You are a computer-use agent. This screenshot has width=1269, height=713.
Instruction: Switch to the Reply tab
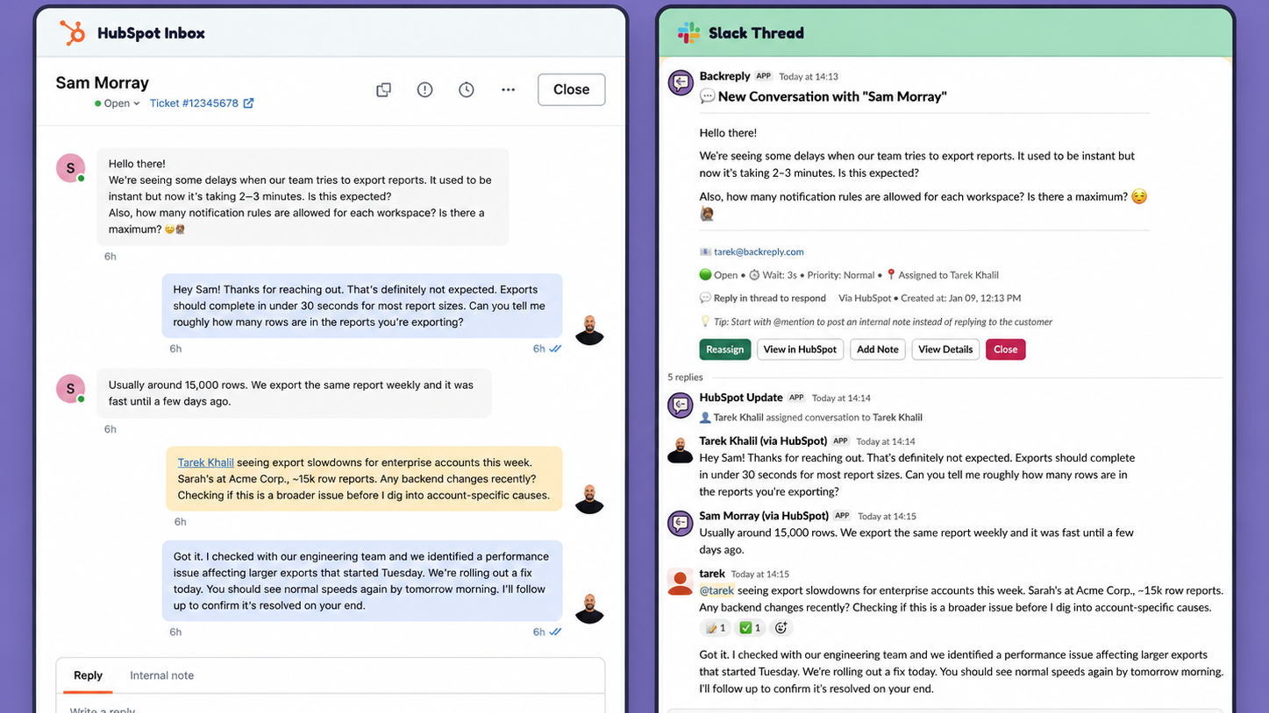coord(88,675)
